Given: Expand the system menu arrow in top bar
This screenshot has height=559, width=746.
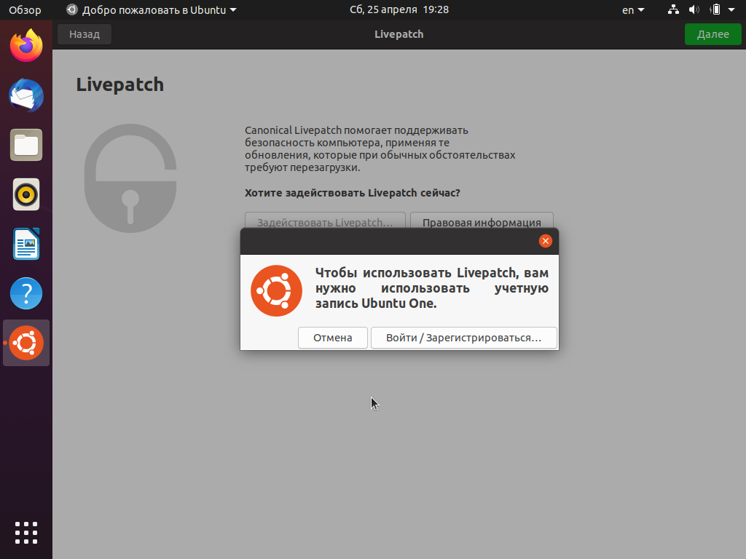Looking at the screenshot, I should click(731, 9).
